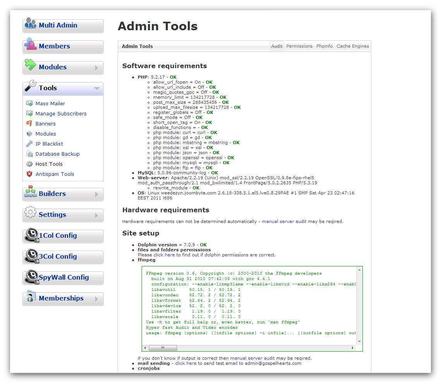Follow the manual server audit link under Hardware requirements
Screen dimensions: 441x383
click(284, 222)
